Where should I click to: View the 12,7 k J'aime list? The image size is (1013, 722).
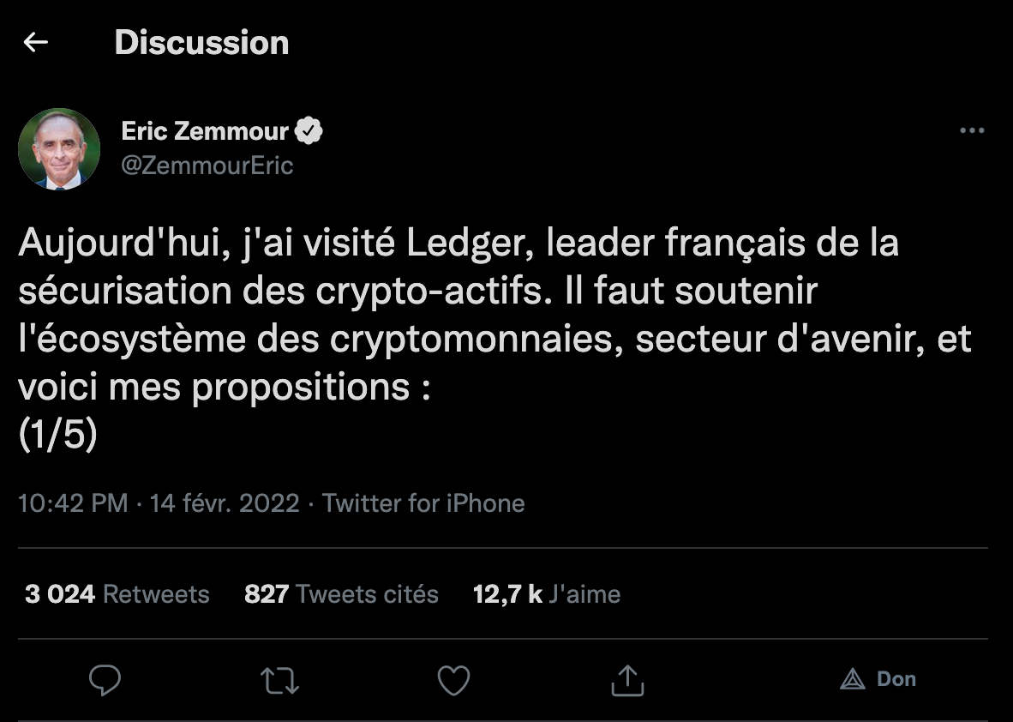pyautogui.click(x=546, y=594)
